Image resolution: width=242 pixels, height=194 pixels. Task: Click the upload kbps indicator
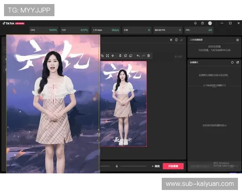(106, 30)
